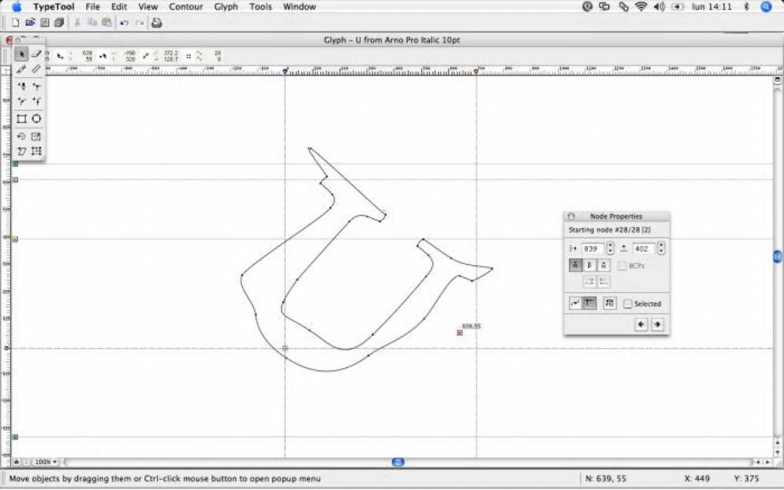
Task: Toggle the third node alignment button
Action: tap(603, 265)
